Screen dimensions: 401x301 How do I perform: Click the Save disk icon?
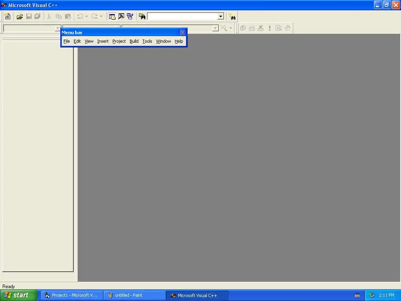point(29,16)
